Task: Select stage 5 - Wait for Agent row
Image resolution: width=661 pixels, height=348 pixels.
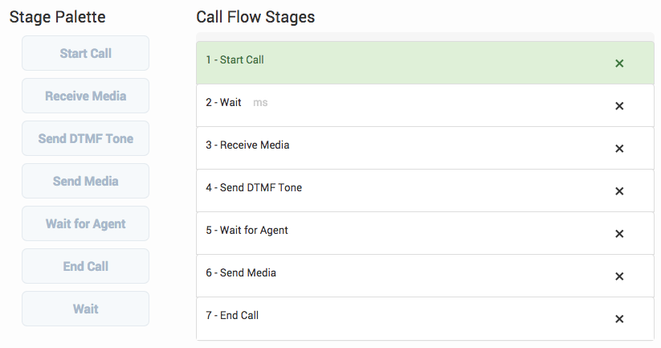Action: [361, 231]
